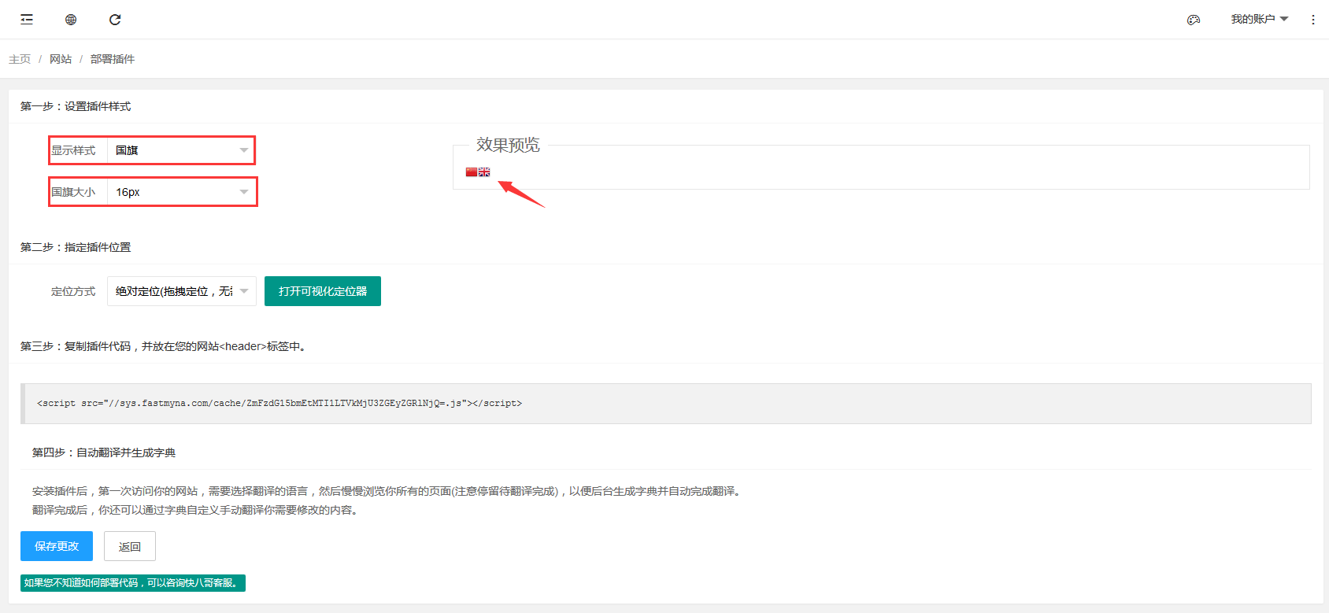
Task: Open the 显示样式 dropdown showing 国旗
Action: click(x=181, y=150)
